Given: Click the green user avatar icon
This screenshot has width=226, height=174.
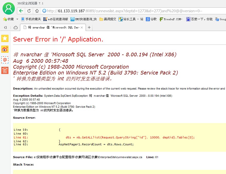Looking at the screenshot, I should coord(9,8).
